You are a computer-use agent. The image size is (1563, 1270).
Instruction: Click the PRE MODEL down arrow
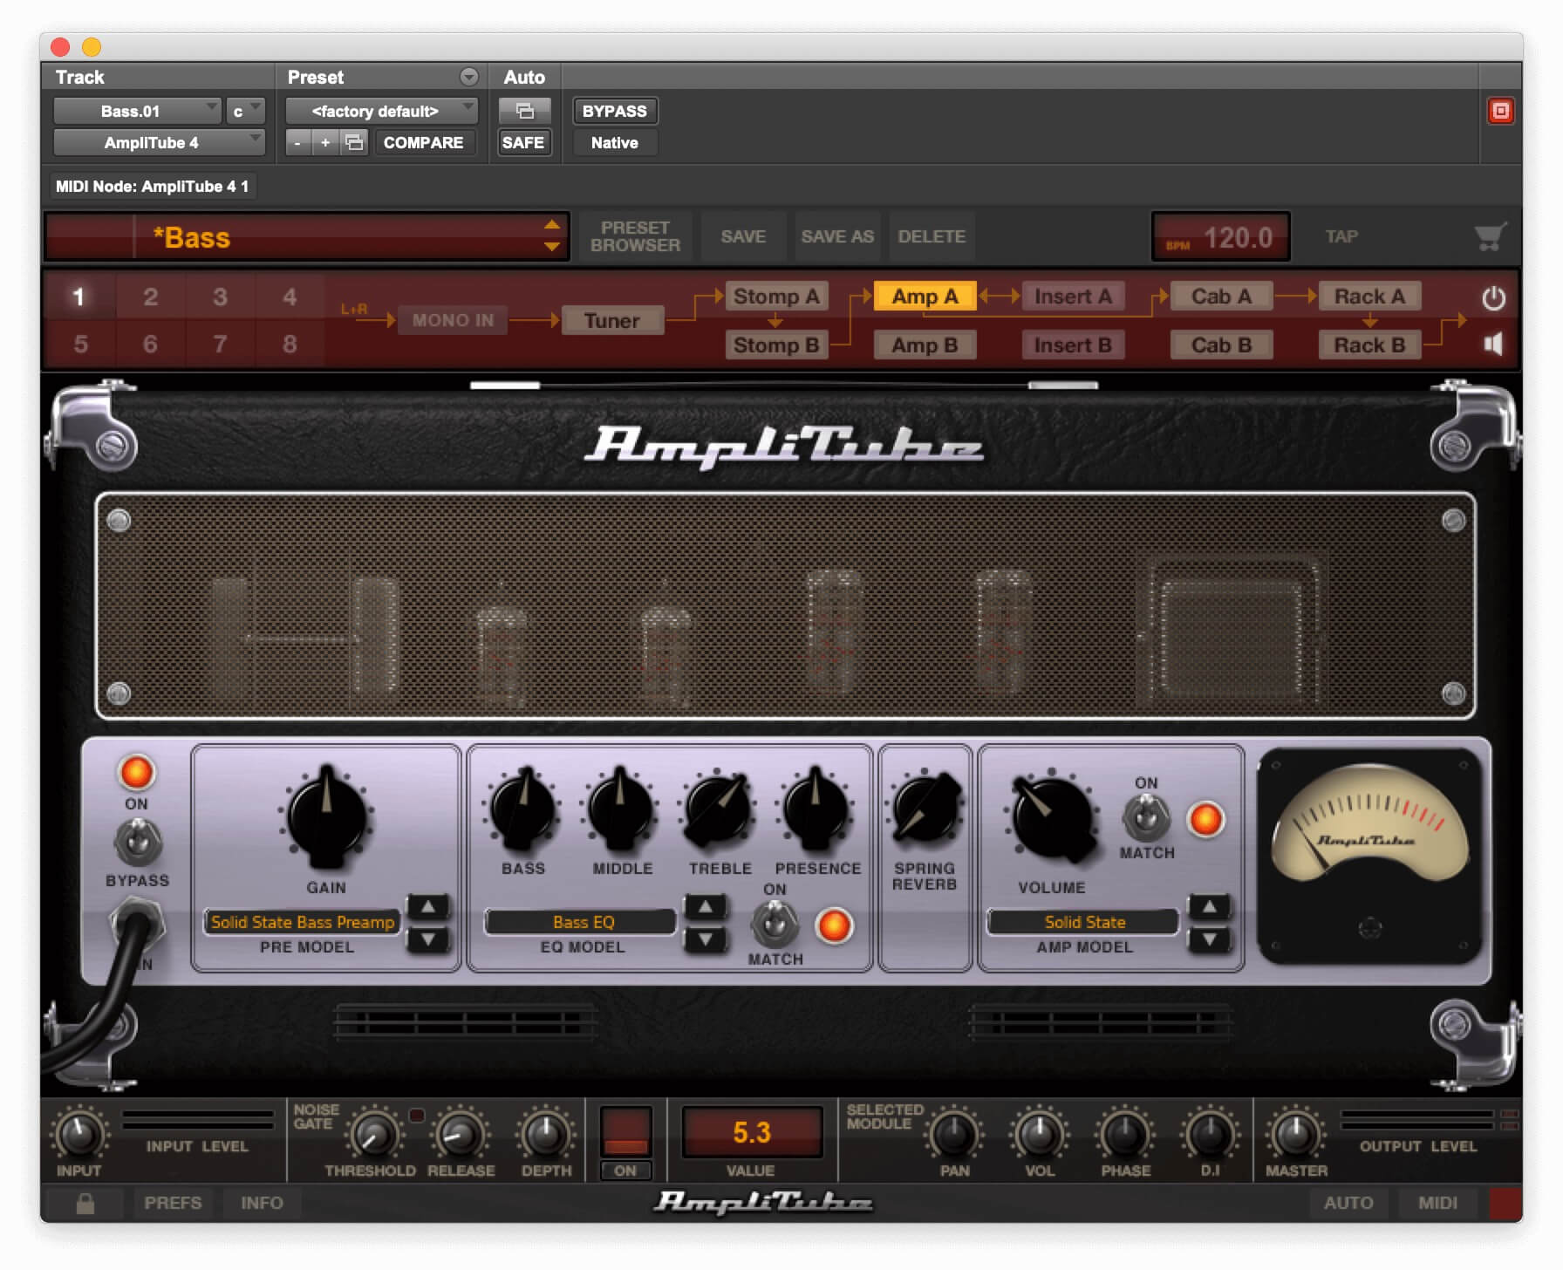[x=428, y=939]
